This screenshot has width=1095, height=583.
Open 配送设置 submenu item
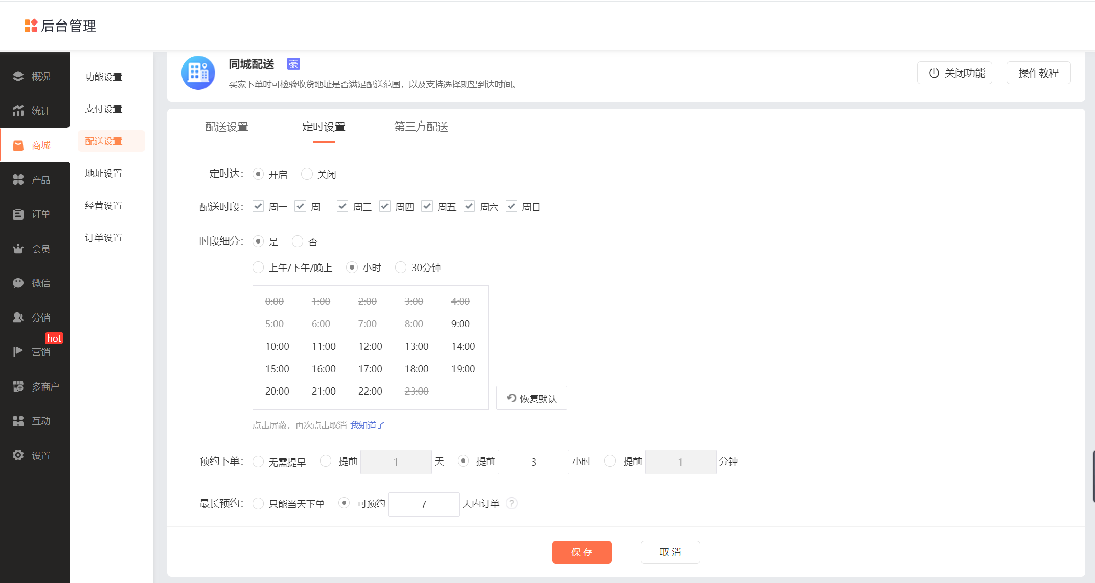coord(111,141)
